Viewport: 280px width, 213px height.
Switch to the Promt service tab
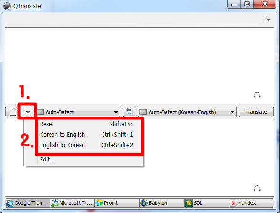(117, 203)
